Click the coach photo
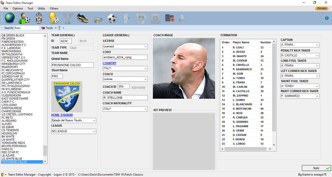 [x=184, y=68]
